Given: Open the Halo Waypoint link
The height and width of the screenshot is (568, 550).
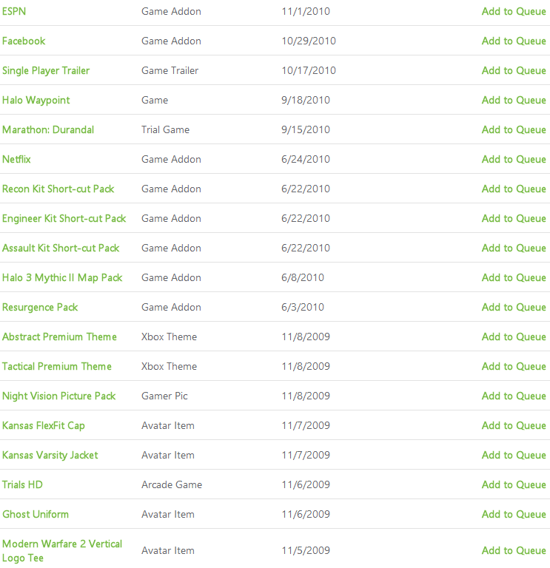Looking at the screenshot, I should [x=36, y=101].
